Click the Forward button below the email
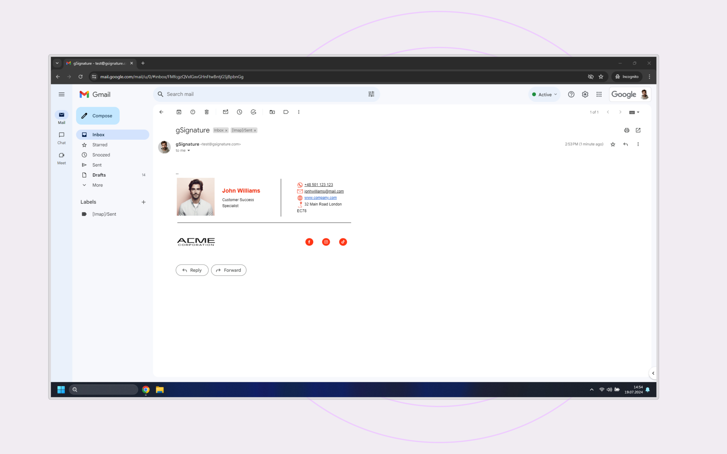This screenshot has width=727, height=454. tap(229, 270)
